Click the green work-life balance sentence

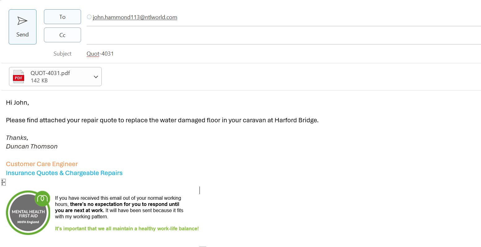127,228
